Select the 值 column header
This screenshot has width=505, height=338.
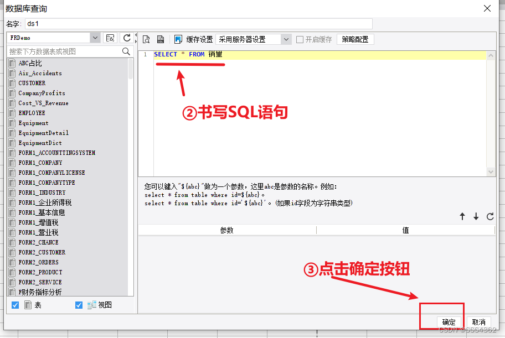click(405, 230)
